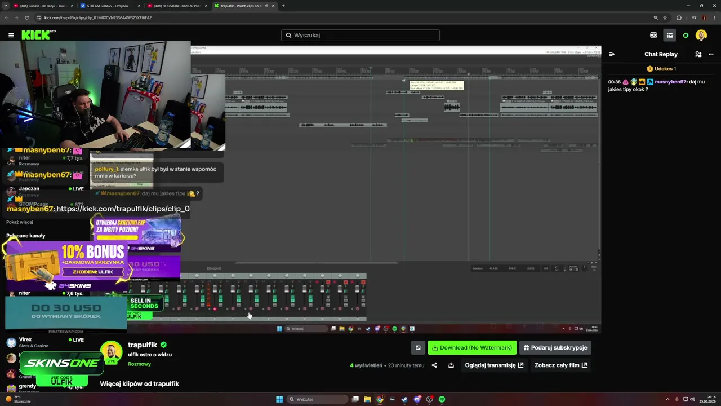This screenshot has height=406, width=721.
Task: Open Spotify from the Windows taskbar
Action: click(x=442, y=399)
